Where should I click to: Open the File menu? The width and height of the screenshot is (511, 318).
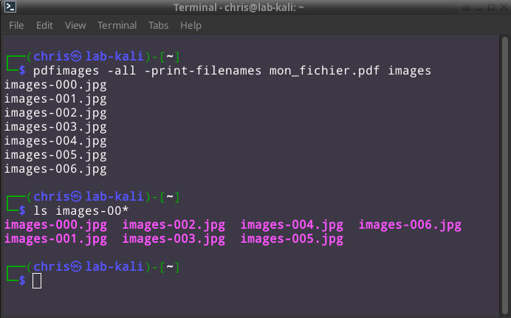pos(16,25)
